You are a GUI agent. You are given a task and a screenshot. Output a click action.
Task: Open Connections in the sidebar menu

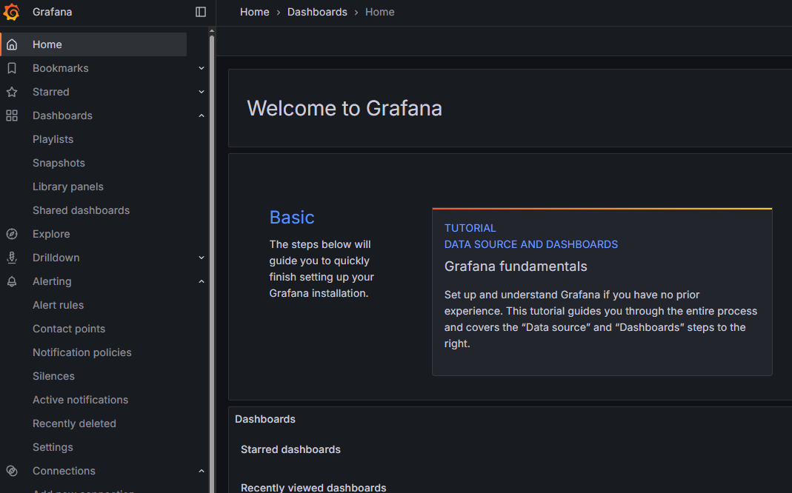[64, 471]
